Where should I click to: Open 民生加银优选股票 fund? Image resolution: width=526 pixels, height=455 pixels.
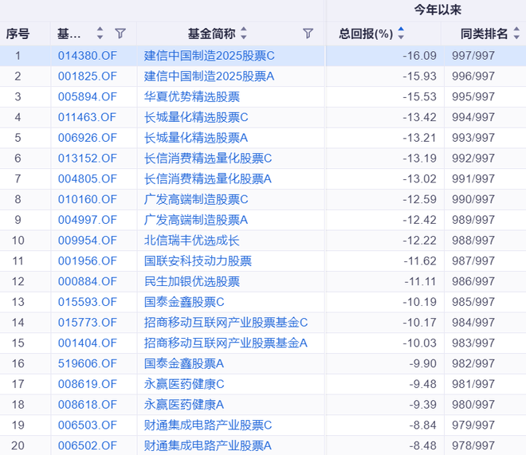point(191,281)
